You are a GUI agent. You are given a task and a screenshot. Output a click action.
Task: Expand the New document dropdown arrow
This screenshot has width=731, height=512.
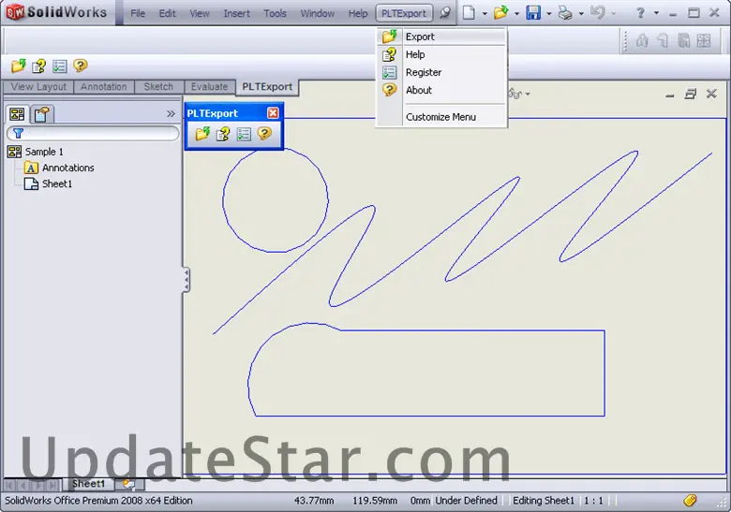[485, 13]
